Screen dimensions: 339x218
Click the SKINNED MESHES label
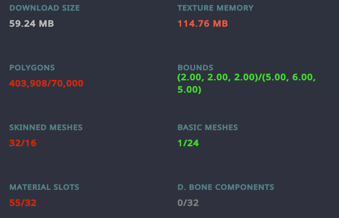(x=46, y=128)
